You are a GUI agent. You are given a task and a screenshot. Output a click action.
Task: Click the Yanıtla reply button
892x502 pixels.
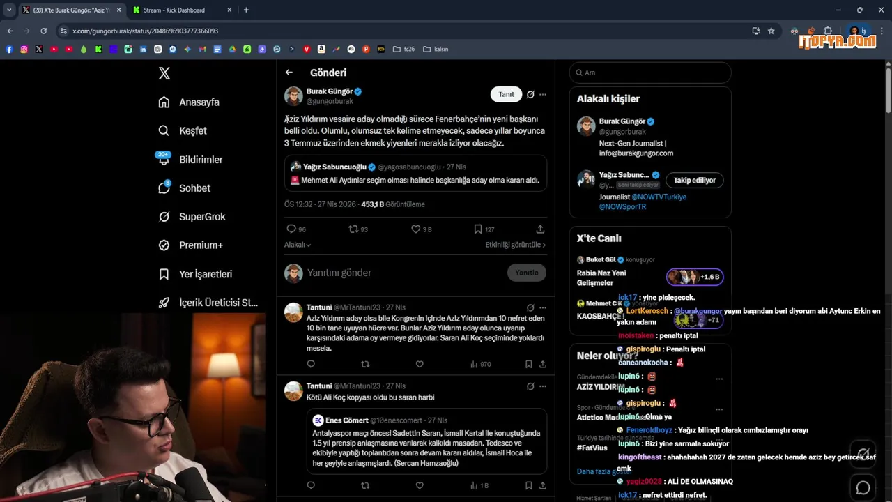pos(526,273)
